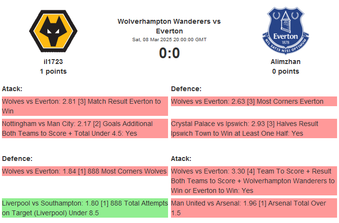Open the Wolverhampton Wanderers vs Everton match title
This screenshot has width=339, height=223.
point(169,26)
